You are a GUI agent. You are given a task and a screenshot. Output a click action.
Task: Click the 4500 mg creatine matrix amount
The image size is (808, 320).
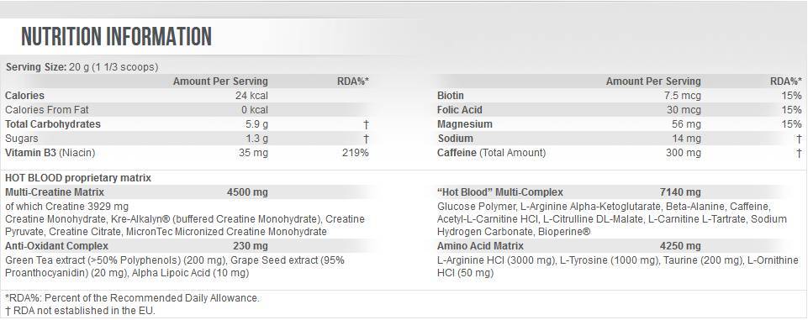point(247,192)
